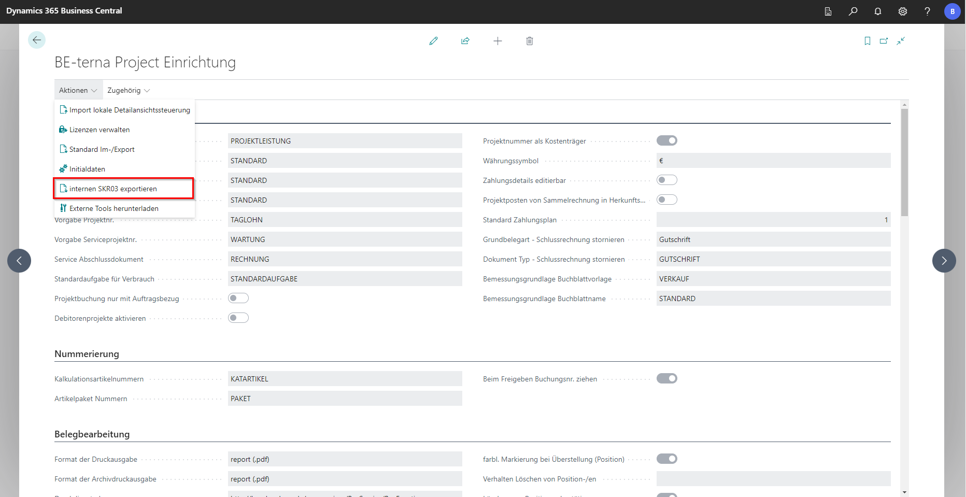Click the plus icon for new record
966x497 pixels.
(x=498, y=41)
